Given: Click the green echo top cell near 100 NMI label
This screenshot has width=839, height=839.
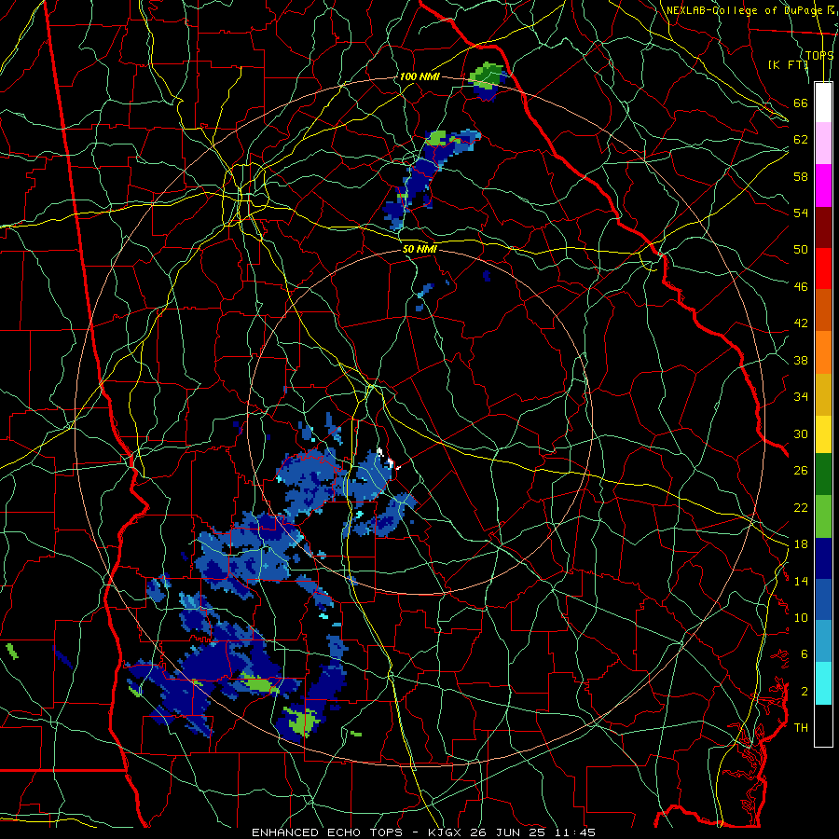Looking at the screenshot, I should tap(487, 76).
